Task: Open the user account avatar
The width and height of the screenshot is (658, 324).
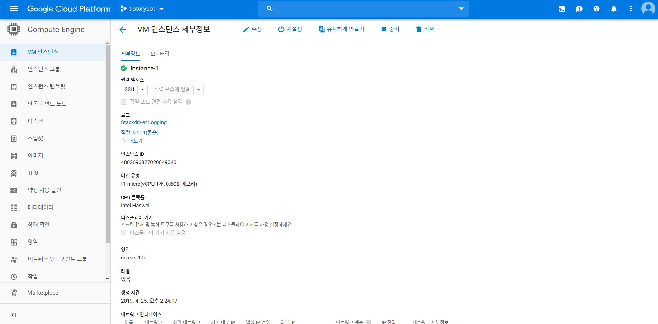Action: click(648, 8)
